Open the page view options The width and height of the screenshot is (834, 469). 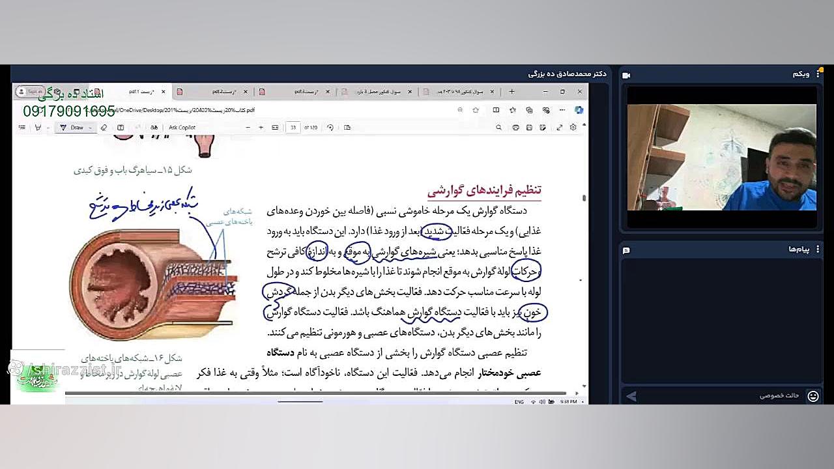click(x=347, y=128)
